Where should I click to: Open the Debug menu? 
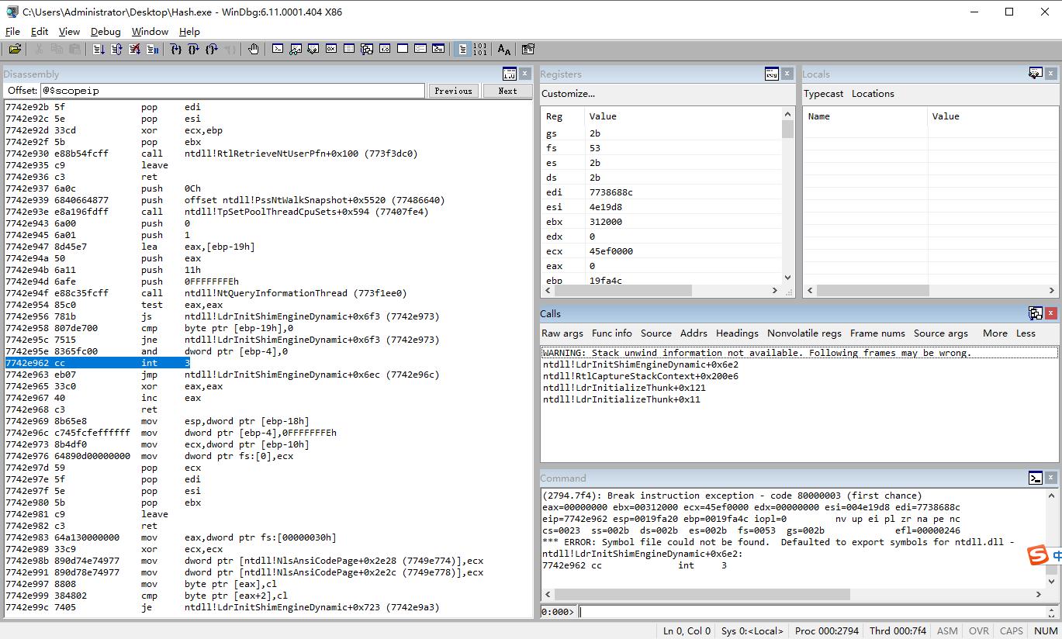point(106,31)
